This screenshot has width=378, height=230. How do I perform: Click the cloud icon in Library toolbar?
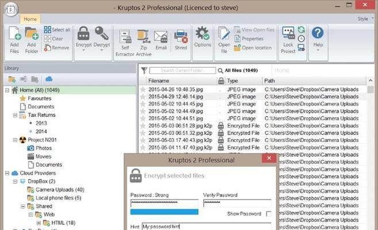(49, 79)
